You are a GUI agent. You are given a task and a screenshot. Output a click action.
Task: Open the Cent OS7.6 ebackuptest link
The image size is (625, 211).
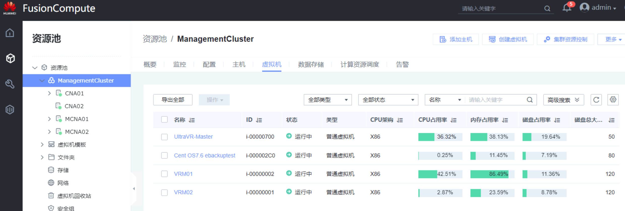click(204, 155)
